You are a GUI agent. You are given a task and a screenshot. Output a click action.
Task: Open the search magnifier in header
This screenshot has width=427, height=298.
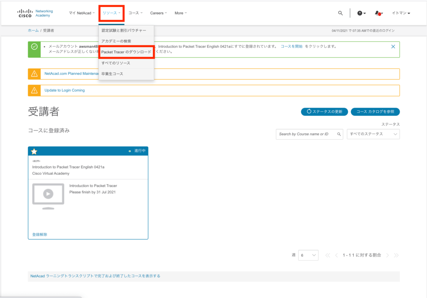click(340, 13)
